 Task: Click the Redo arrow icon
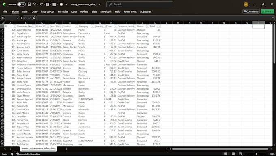(41, 4)
